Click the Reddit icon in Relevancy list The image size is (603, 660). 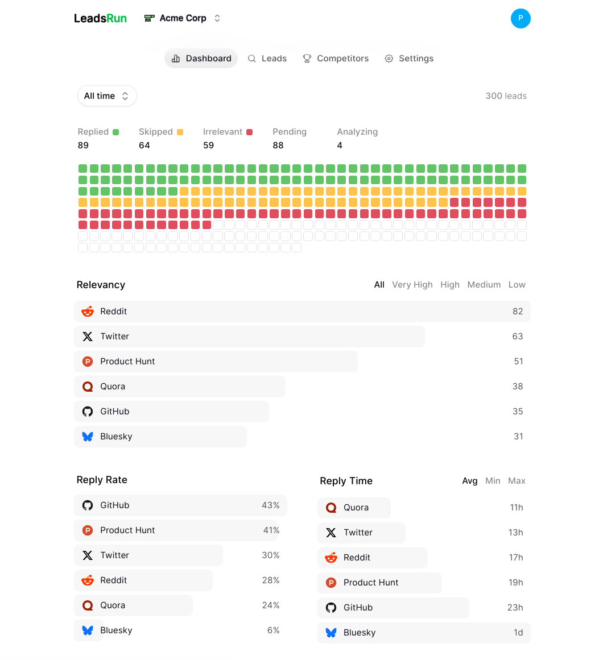87,312
